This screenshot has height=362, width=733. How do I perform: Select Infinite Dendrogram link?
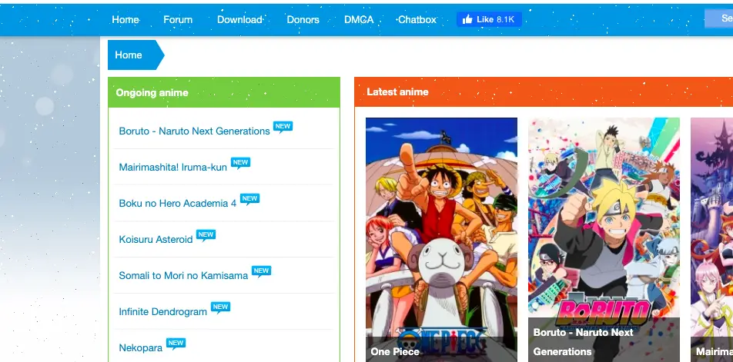162,311
